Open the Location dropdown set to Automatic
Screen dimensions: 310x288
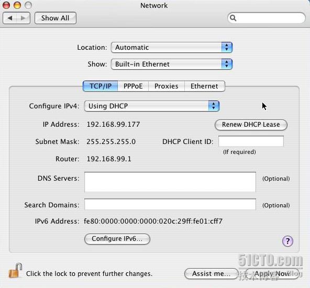point(172,48)
